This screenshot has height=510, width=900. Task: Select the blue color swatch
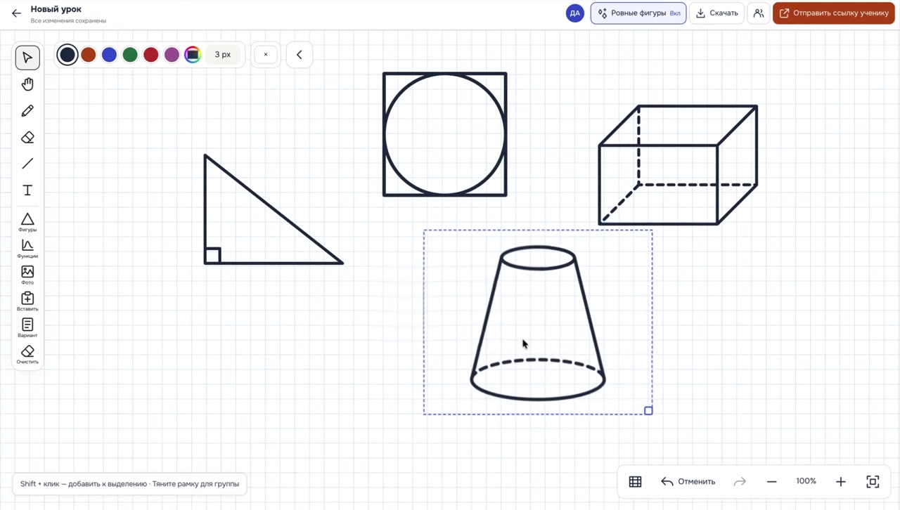click(x=109, y=55)
